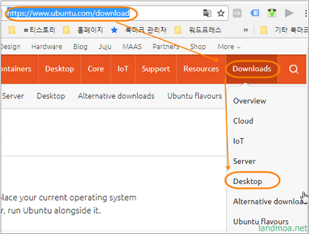The image size is (309, 234).
Task: Open the first unlabeled bookmark folder icon
Action: [x=12, y=30]
